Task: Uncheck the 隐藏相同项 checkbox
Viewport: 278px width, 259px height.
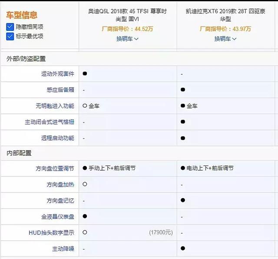Action: pos(10,27)
